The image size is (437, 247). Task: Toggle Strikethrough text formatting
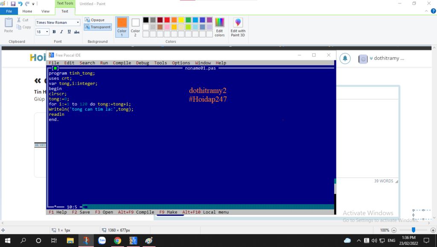[77, 32]
